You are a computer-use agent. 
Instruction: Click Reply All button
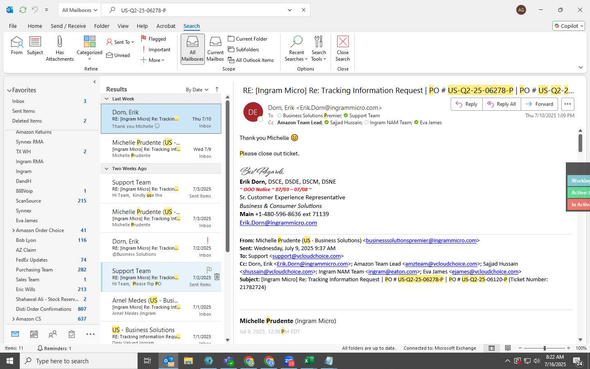pyautogui.click(x=501, y=104)
